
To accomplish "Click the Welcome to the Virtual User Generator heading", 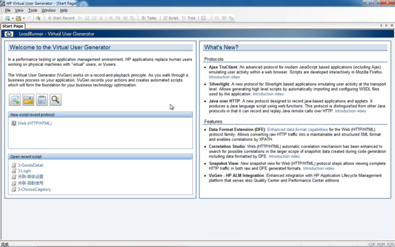I will tap(60, 47).
